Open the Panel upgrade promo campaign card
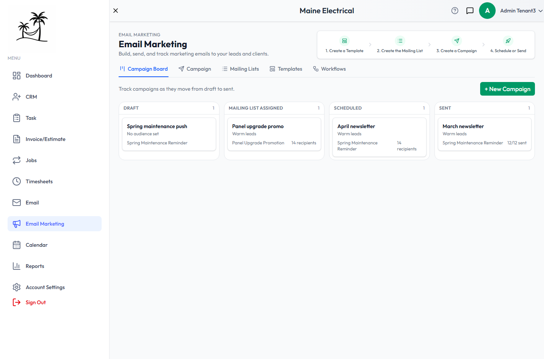This screenshot has width=544, height=359. (274, 134)
